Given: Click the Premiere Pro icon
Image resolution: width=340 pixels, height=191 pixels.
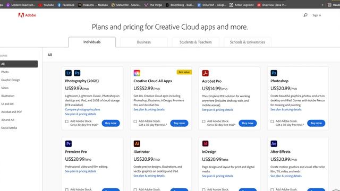Looking at the screenshot, I should pyautogui.click(x=69, y=144).
